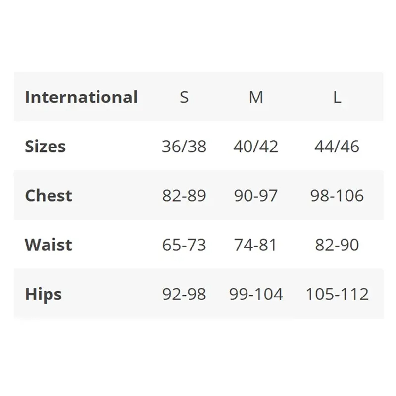Click the 44/46 size cell

tap(337, 147)
